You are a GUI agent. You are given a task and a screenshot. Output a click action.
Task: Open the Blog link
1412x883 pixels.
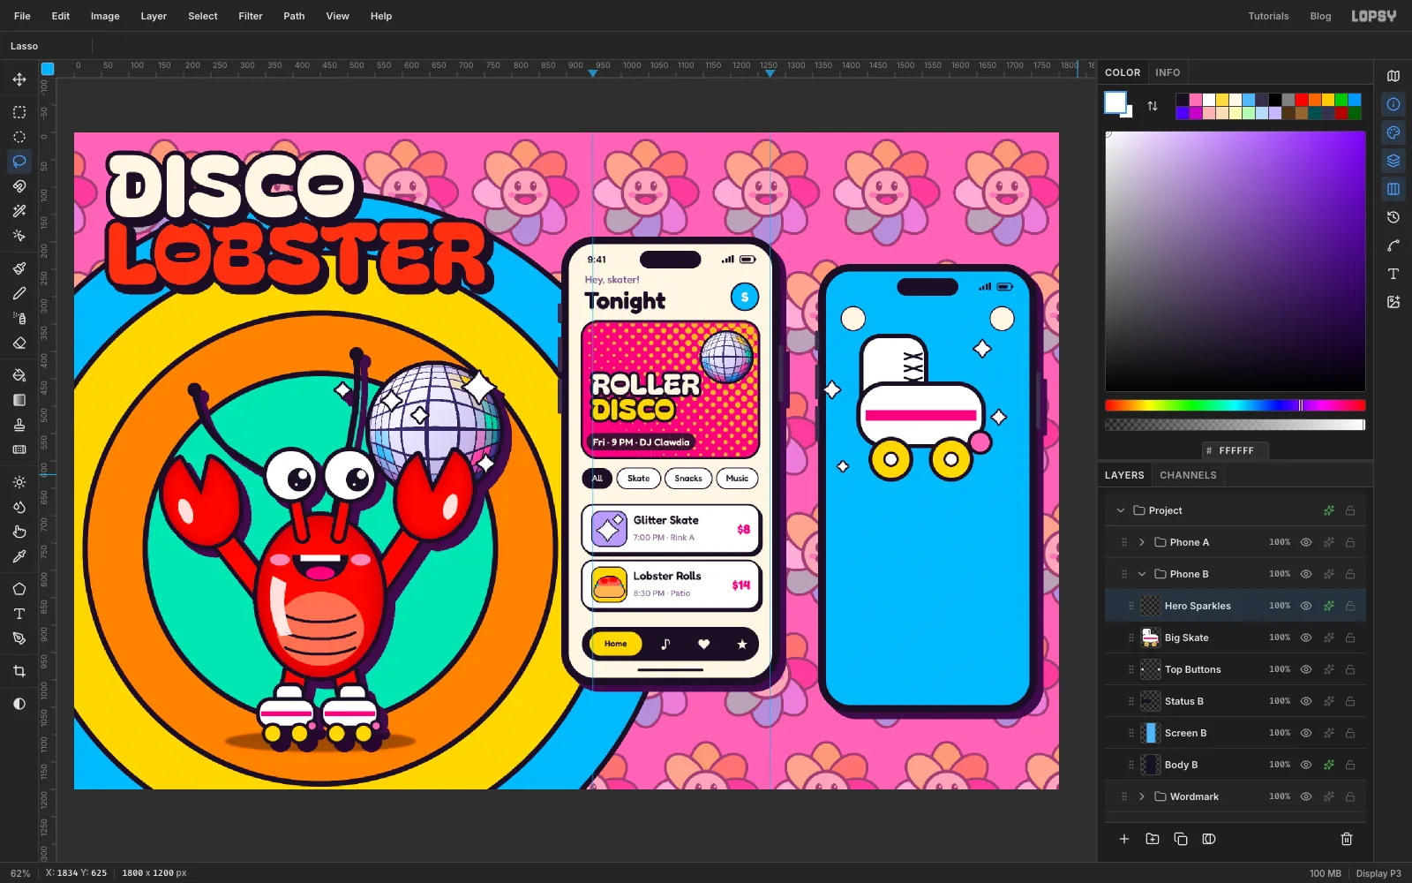1320,16
